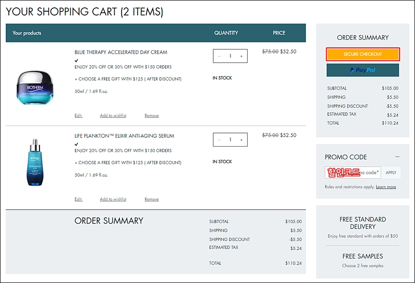Remove Blue Therapy Day Cream from cart
415x283 pixels.
(152, 115)
